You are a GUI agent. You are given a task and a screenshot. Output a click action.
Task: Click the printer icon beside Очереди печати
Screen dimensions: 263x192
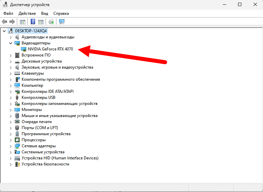point(17,122)
